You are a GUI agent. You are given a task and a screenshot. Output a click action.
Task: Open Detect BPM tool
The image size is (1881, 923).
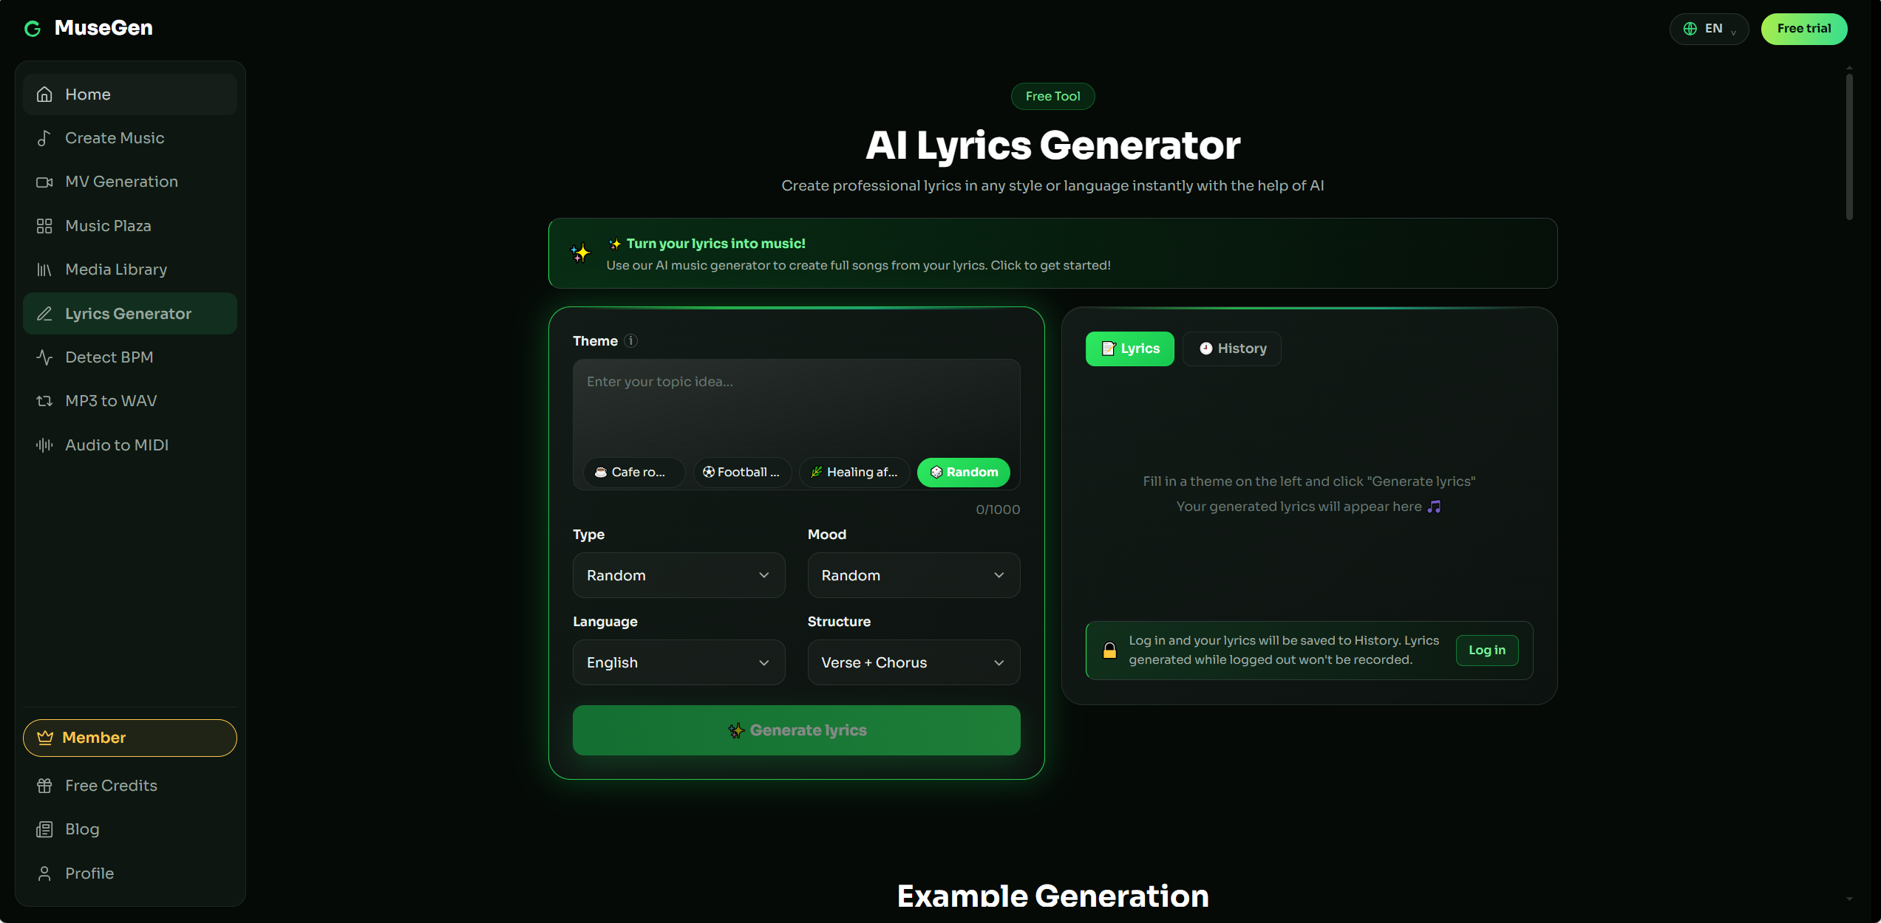[x=130, y=357]
